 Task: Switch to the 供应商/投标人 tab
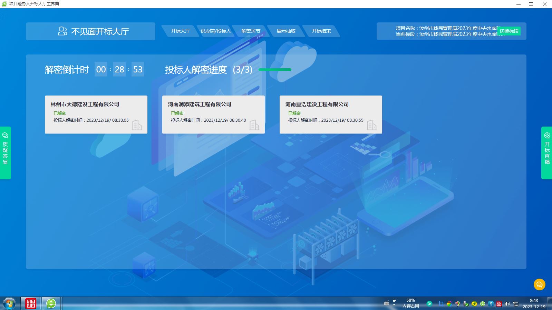coord(215,31)
